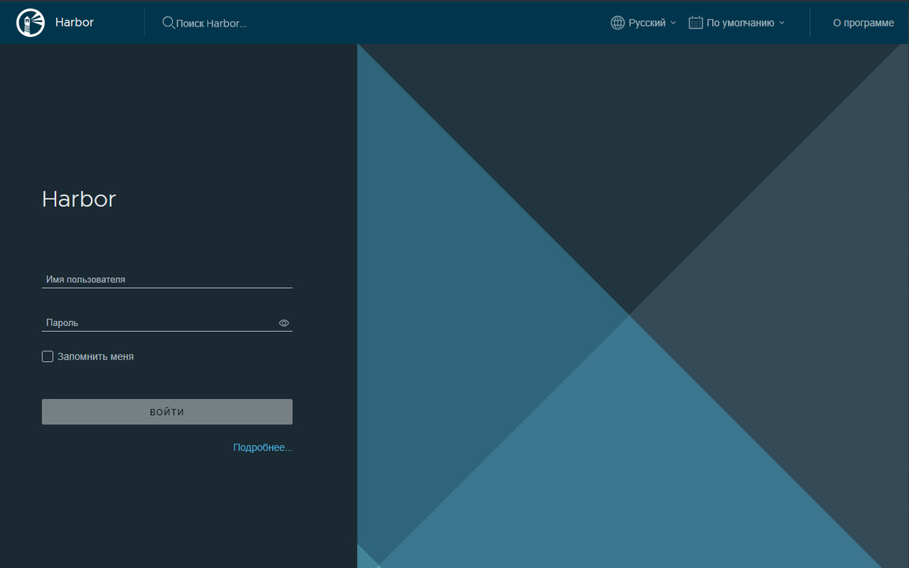This screenshot has width=909, height=568.
Task: Enable the 'Запомнить меня' checkbox
Action: click(x=48, y=356)
